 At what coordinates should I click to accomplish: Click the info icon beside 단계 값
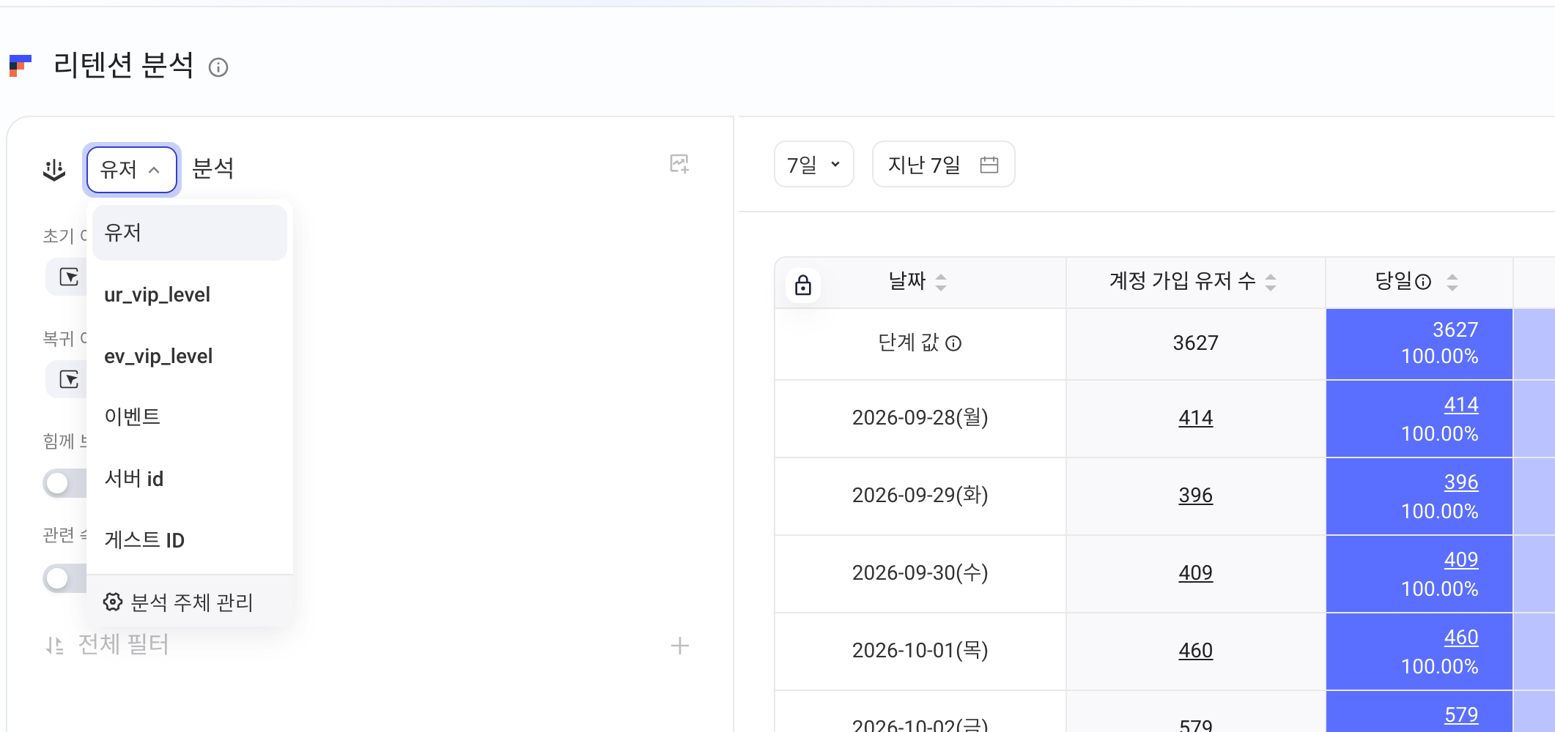coord(953,343)
